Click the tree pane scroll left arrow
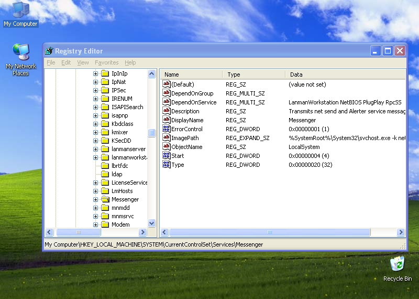This screenshot has height=299, width=419. coord(49,232)
